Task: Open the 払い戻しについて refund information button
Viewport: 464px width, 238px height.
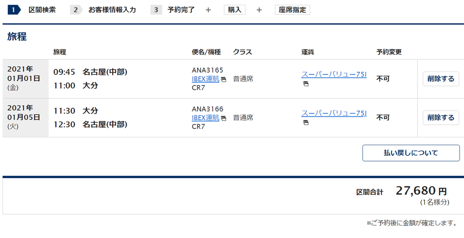Action: (411, 153)
